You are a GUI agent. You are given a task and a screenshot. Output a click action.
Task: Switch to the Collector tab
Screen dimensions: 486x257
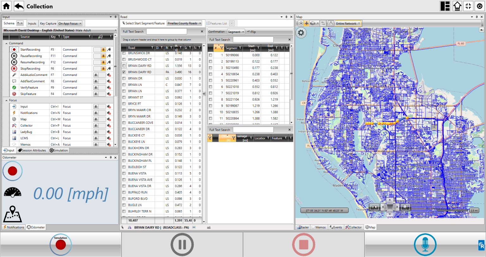353,227
